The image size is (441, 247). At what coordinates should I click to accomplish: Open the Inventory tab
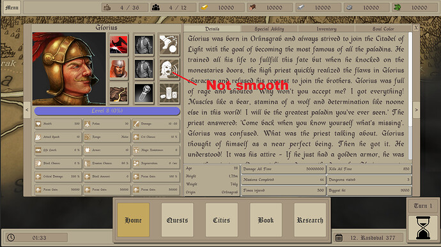click(326, 29)
